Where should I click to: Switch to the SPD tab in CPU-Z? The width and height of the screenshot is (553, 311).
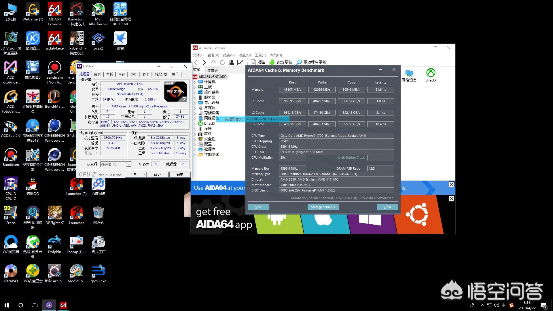[x=133, y=74]
